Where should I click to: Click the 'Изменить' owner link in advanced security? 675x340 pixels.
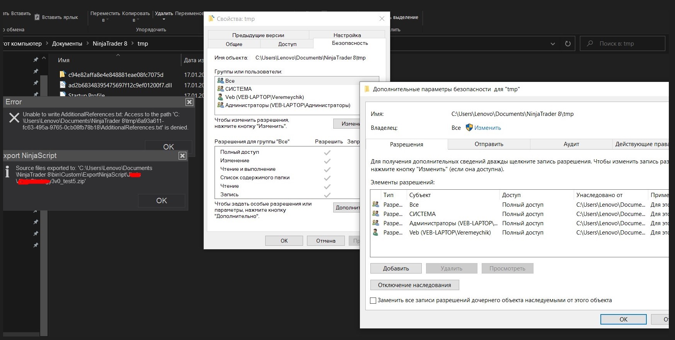coord(487,128)
